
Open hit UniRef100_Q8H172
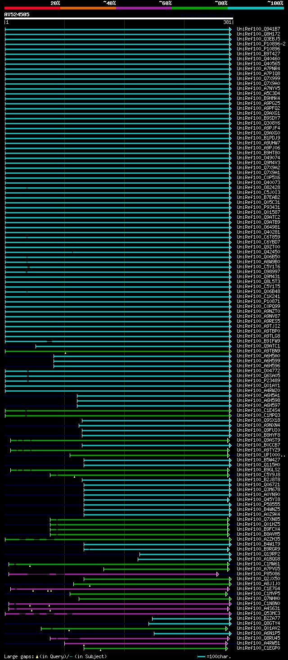click(259, 34)
